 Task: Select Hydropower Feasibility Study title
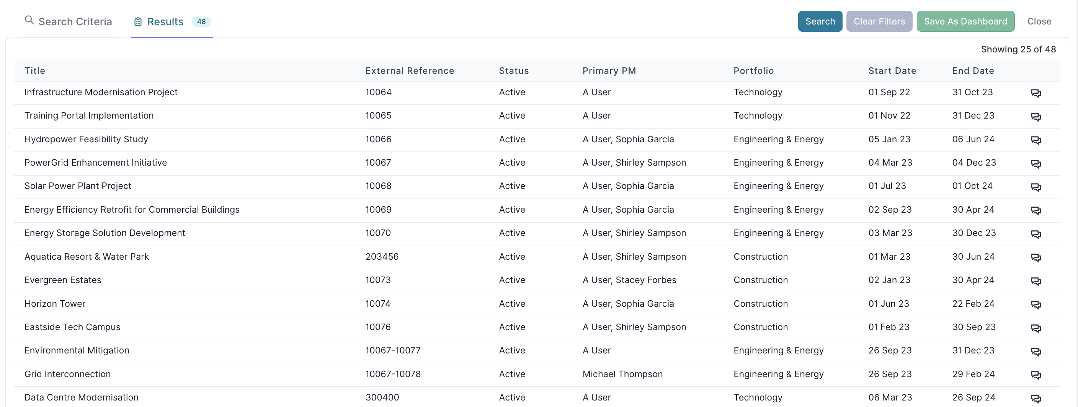click(x=86, y=139)
